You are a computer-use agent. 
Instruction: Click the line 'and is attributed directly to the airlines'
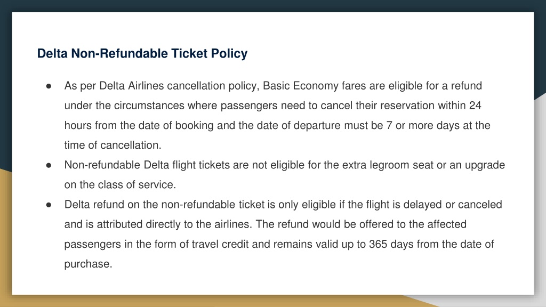pos(158,224)
